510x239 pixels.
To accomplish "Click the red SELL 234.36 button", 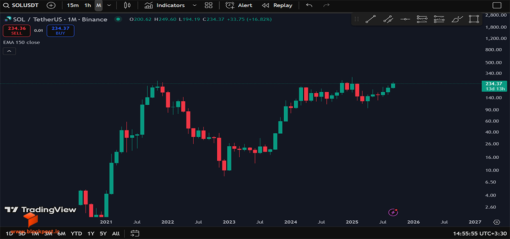I will click(x=17, y=31).
